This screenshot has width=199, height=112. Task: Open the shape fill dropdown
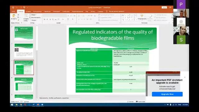pos(160,15)
